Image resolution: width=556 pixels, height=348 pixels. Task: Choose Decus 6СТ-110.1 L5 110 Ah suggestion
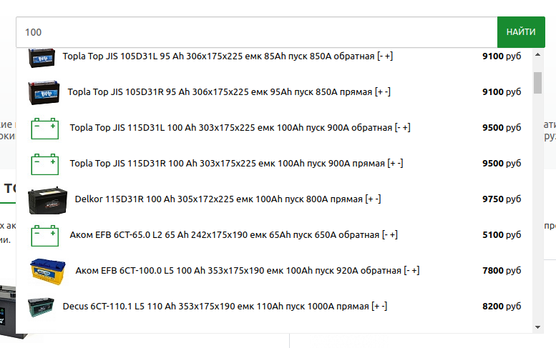(x=225, y=307)
